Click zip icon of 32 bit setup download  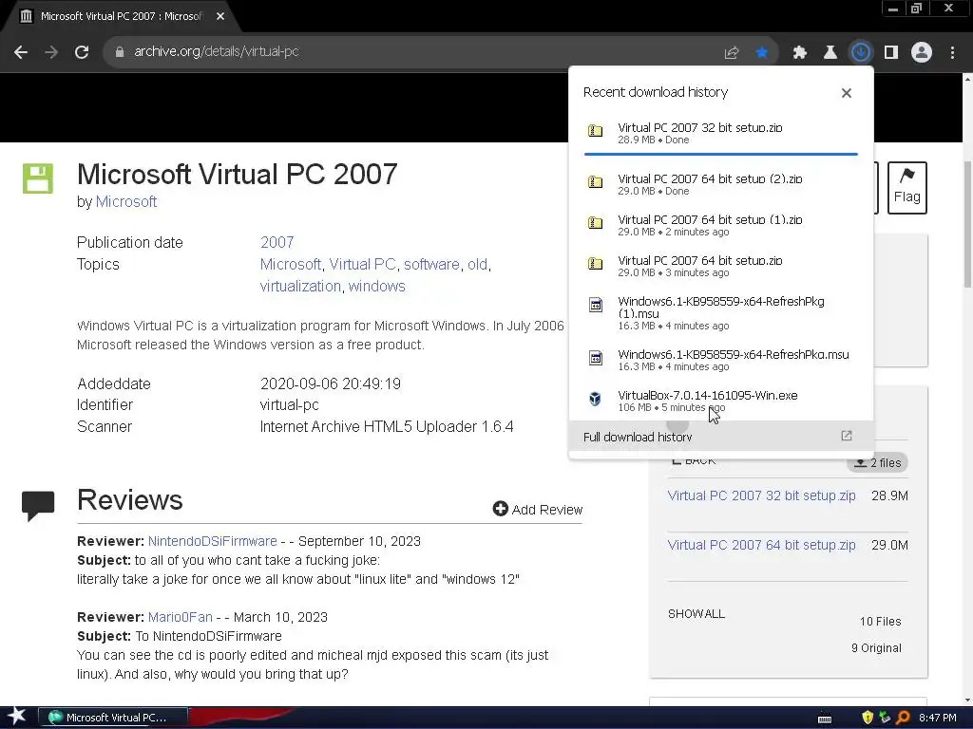[x=595, y=131]
